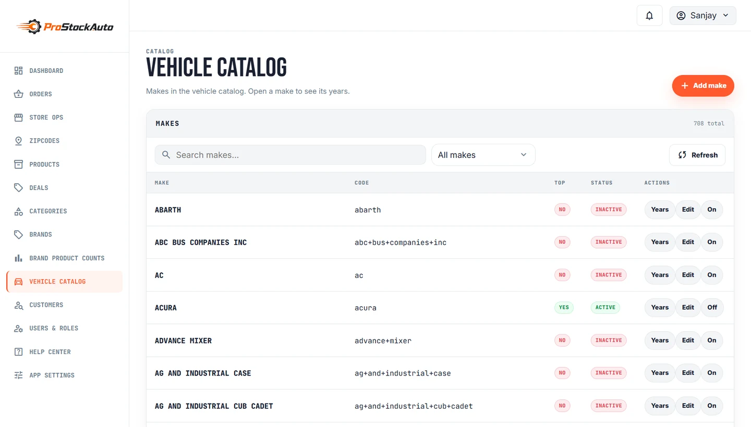The width and height of the screenshot is (751, 427).
Task: Click the Search makes input field
Action: [290, 155]
